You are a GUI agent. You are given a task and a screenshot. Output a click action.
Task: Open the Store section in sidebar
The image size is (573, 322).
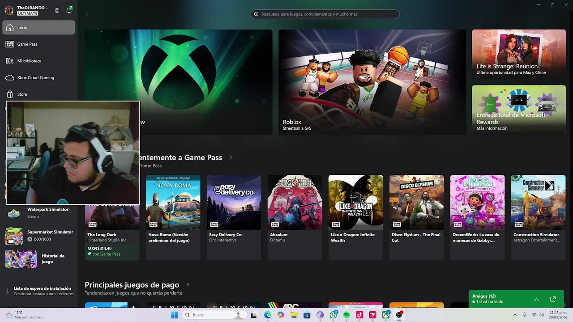pyautogui.click(x=38, y=94)
